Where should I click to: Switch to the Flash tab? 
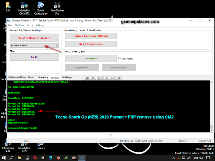tap(31, 77)
